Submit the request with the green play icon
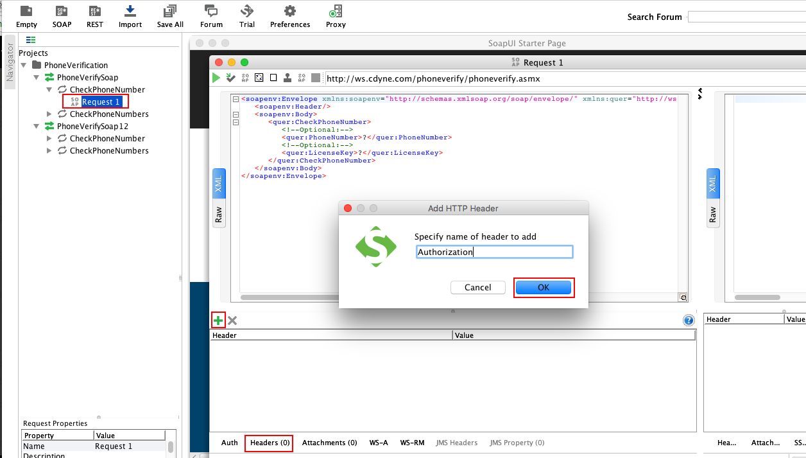 coord(216,77)
